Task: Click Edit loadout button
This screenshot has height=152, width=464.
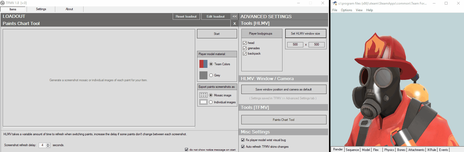Action: (216, 17)
